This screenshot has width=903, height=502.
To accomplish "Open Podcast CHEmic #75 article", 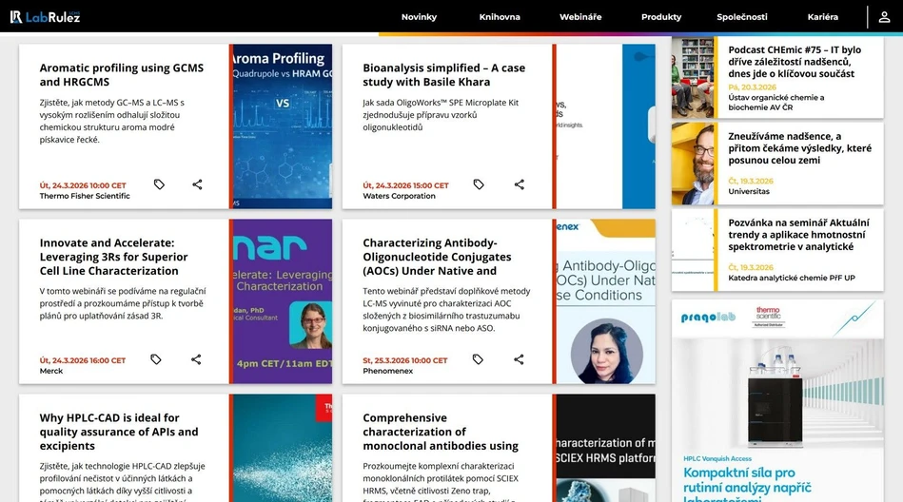I will pyautogui.click(x=795, y=62).
